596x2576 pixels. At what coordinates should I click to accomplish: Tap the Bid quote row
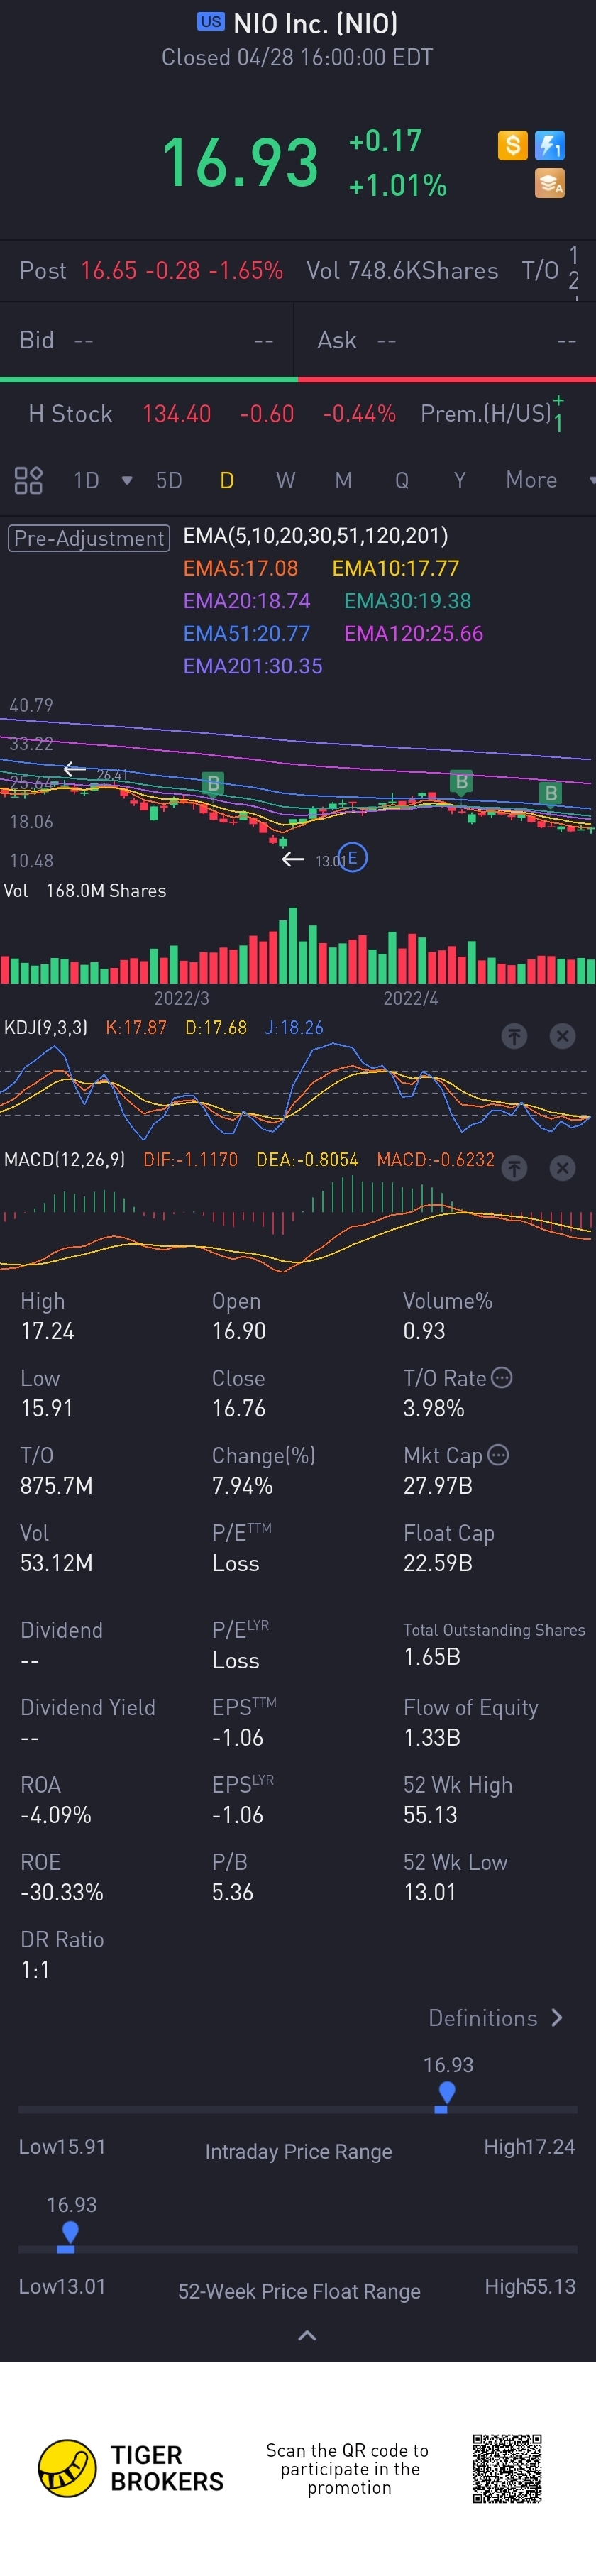tap(146, 340)
